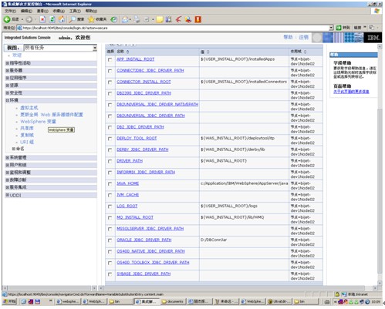
Task: Tick the checkbox for APP_INSTALL_ROOT
Action: click(110, 59)
